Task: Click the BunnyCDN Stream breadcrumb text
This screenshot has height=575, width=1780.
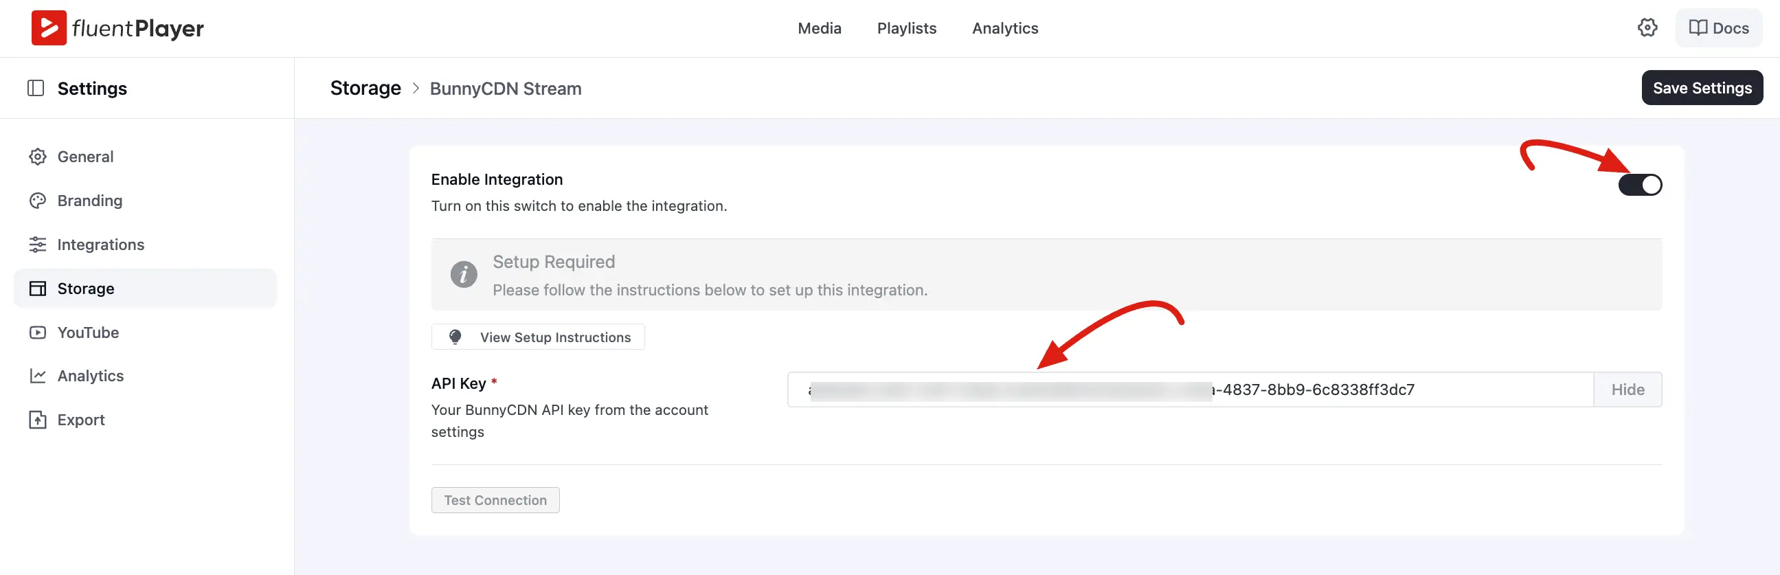Action: coord(505,89)
